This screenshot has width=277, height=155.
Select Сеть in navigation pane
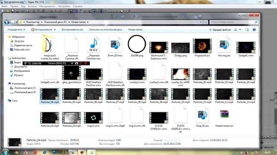point(15,101)
